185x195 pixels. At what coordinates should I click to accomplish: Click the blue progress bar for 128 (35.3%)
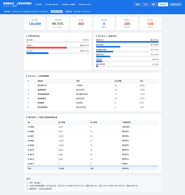click(37, 53)
